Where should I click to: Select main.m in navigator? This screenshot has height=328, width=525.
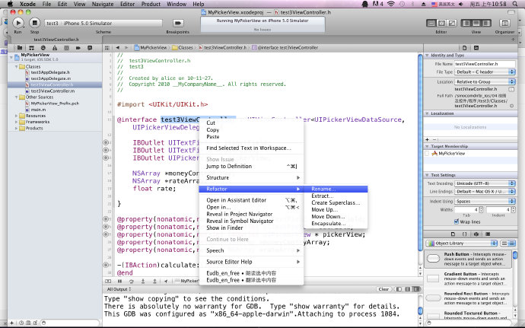[x=38, y=110]
